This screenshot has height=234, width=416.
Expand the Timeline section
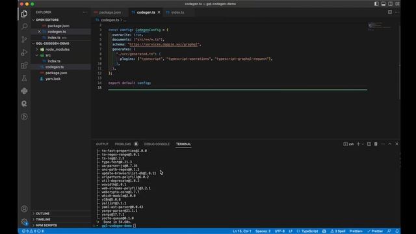pos(44,220)
